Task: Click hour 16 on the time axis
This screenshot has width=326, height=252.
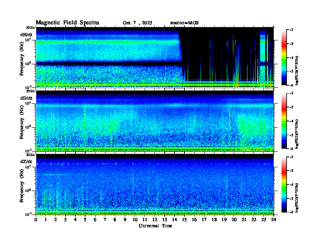Action: click(x=194, y=219)
